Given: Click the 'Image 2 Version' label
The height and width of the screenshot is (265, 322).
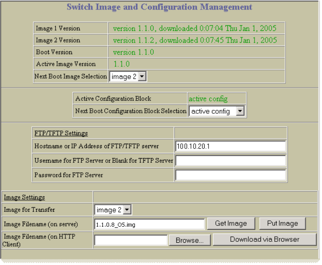Looking at the screenshot, I should tap(58, 40).
